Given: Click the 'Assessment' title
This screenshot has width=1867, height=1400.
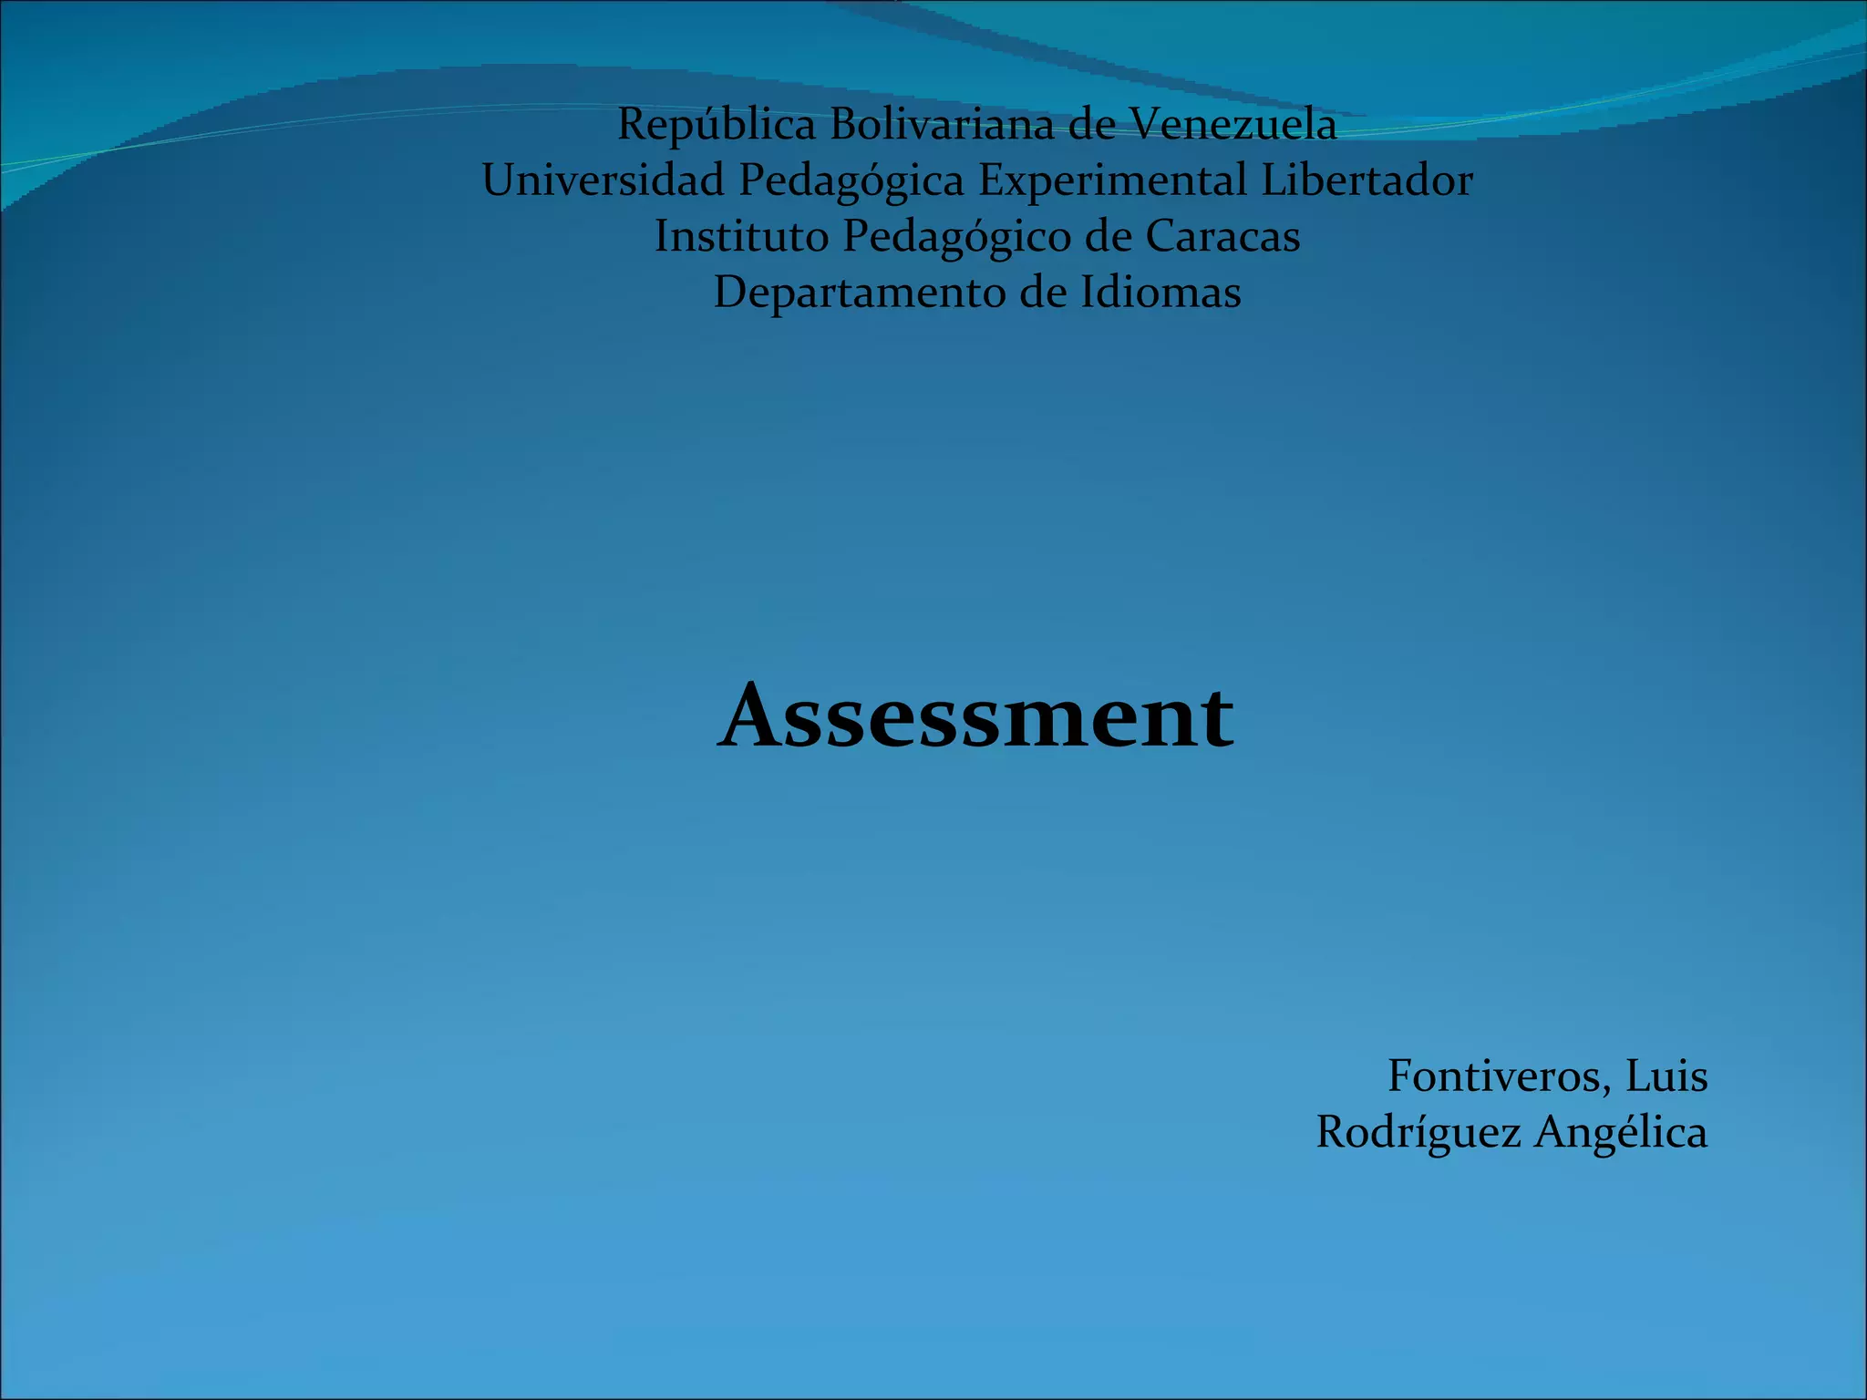Looking at the screenshot, I should [x=976, y=716].
